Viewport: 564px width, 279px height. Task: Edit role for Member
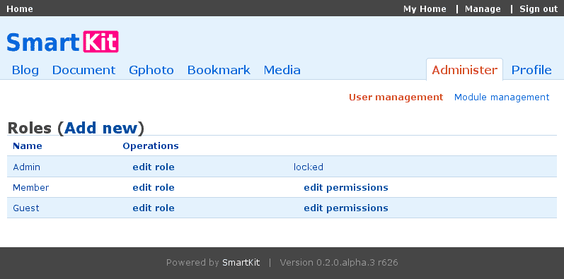click(154, 187)
